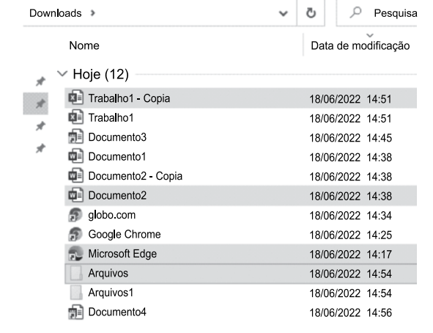Select the Documento2 - Copia file row
The image size is (433, 333).
(x=241, y=176)
